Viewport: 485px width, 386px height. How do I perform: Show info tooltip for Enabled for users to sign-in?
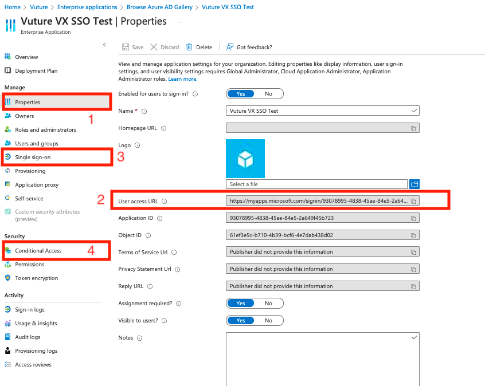coord(195,94)
